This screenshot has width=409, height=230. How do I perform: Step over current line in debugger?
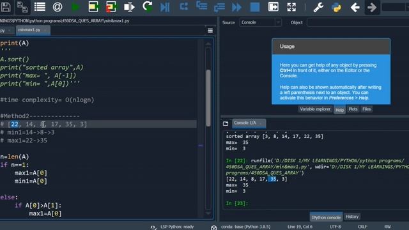click(x=183, y=7)
